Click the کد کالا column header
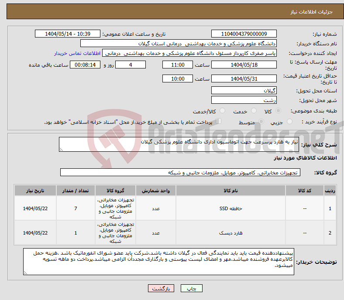 point(305,191)
